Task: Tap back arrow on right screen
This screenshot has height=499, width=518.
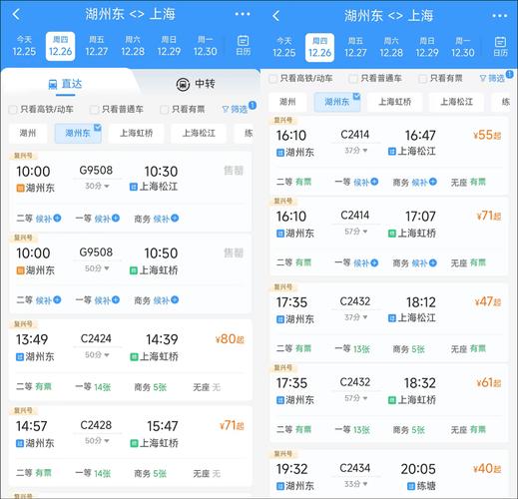Action: pyautogui.click(x=275, y=16)
